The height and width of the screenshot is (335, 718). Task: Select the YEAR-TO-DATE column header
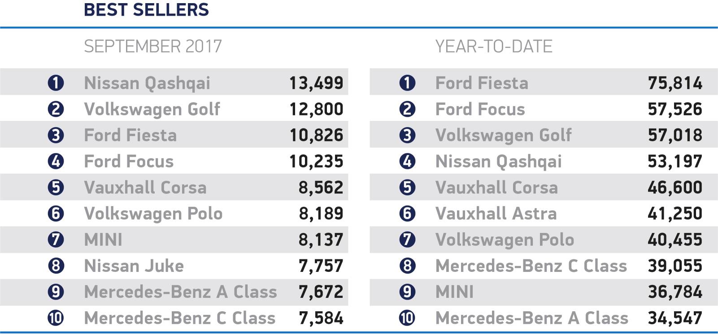[494, 47]
